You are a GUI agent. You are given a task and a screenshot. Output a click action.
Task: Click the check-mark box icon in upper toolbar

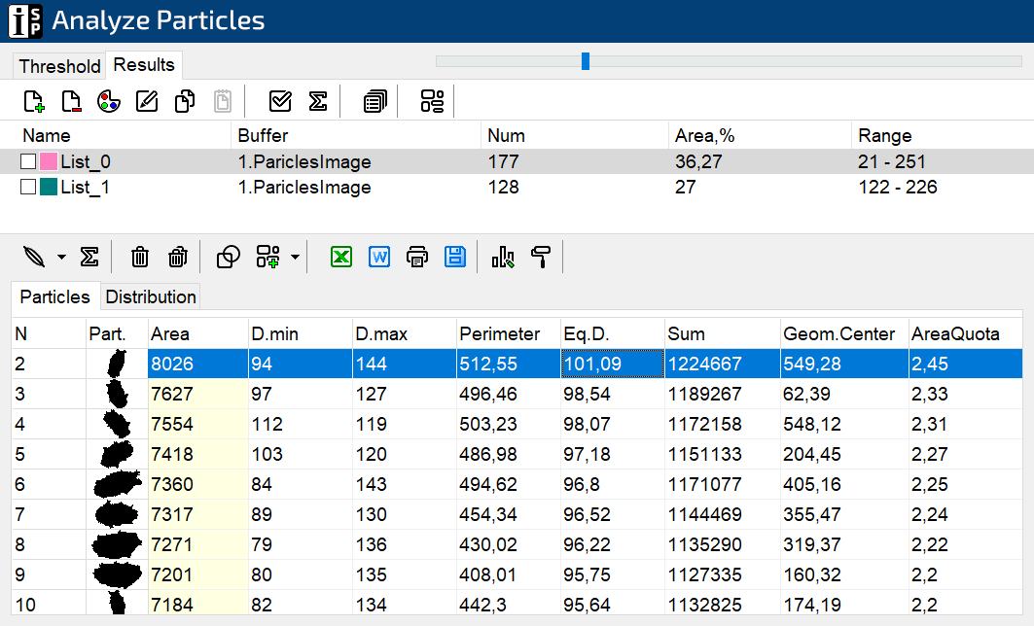coord(280,101)
